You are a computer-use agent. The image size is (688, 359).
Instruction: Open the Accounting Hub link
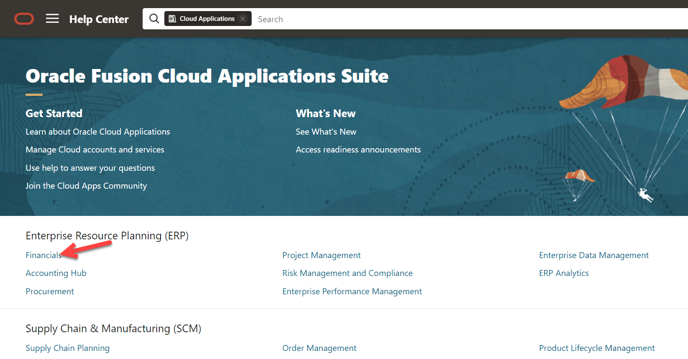click(56, 273)
